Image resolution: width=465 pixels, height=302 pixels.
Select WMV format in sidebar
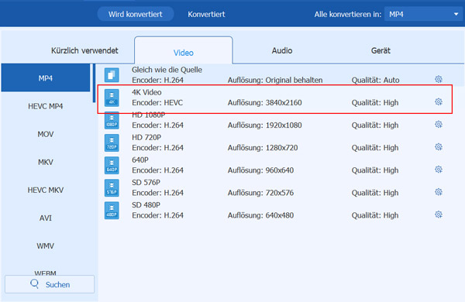pos(46,245)
